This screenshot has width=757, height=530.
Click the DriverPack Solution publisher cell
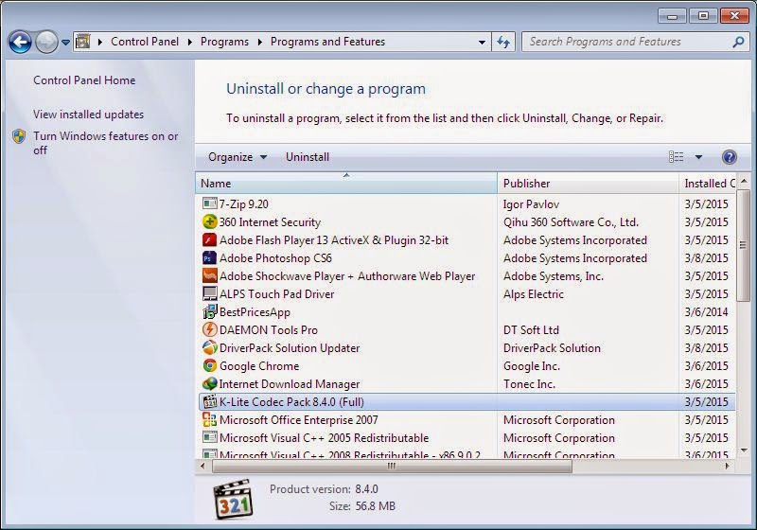(552, 348)
